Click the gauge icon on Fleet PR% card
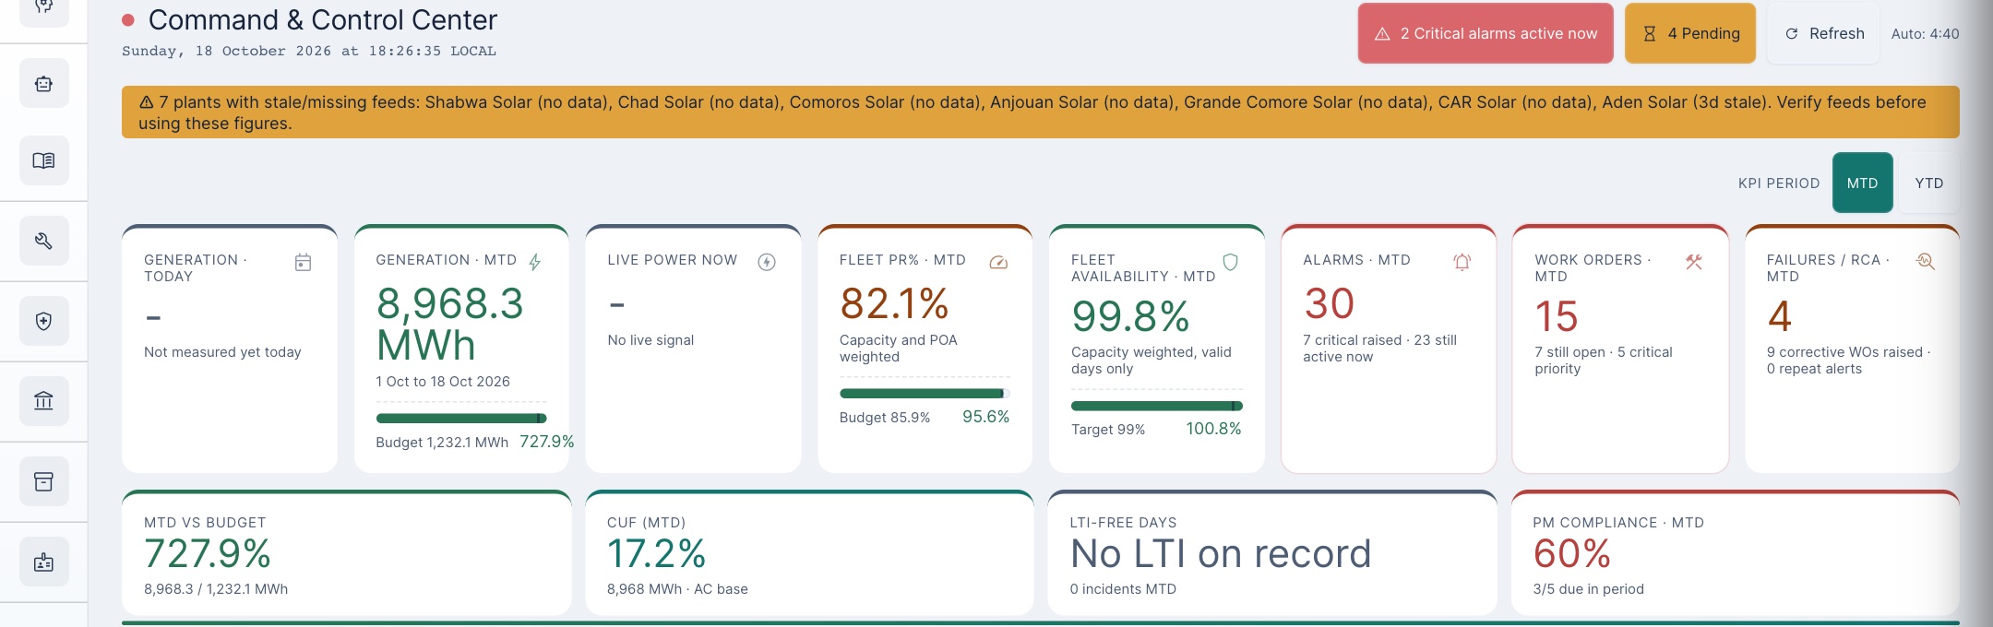 [x=998, y=262]
